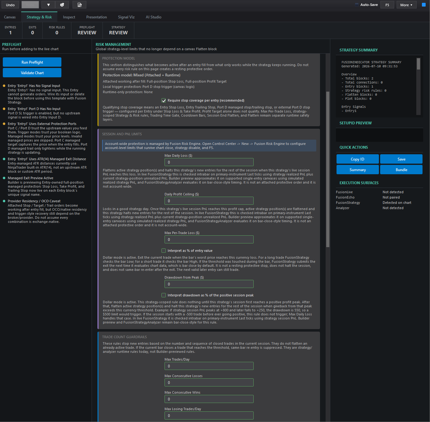Click the Analyzer 'Not detected' status
This screenshot has height=422, width=430.
click(393, 208)
